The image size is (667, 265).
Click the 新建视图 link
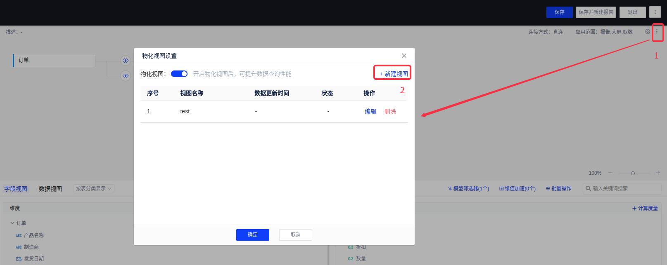[394, 74]
